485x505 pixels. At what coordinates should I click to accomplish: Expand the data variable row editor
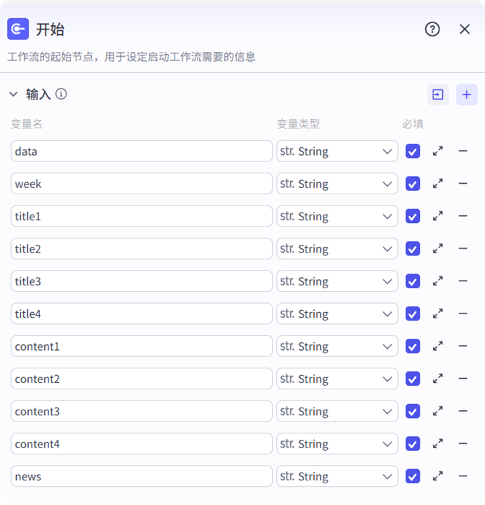(438, 151)
